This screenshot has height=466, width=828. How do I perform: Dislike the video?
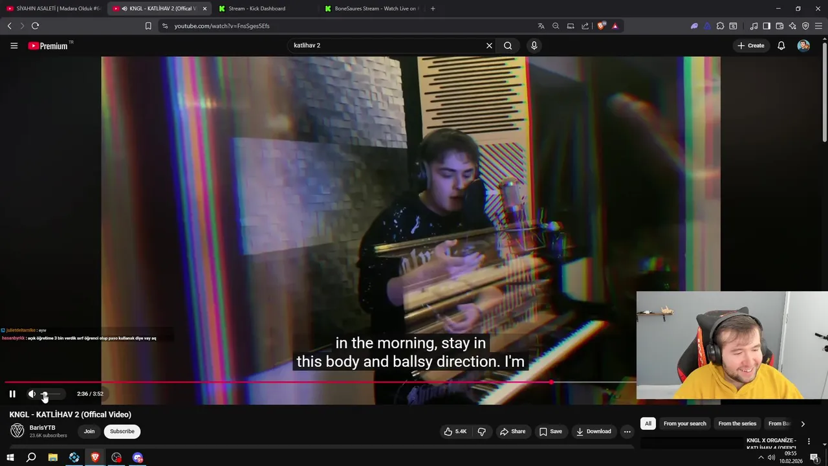(x=482, y=431)
